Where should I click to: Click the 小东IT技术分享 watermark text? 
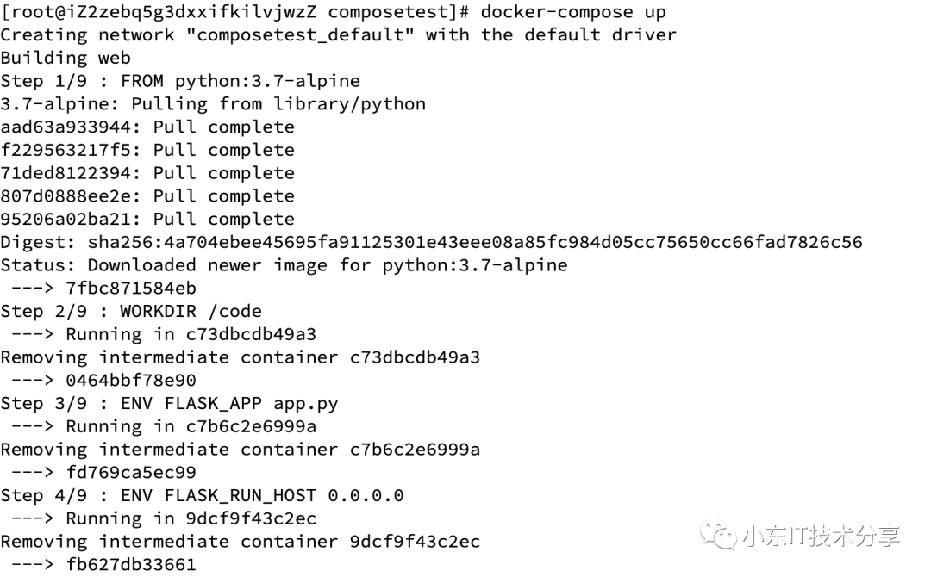[820, 536]
